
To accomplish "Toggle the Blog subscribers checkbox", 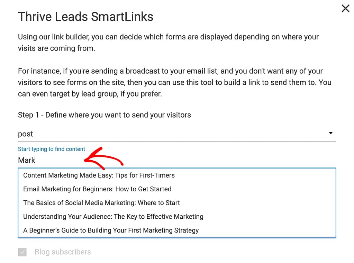I will click(x=22, y=252).
